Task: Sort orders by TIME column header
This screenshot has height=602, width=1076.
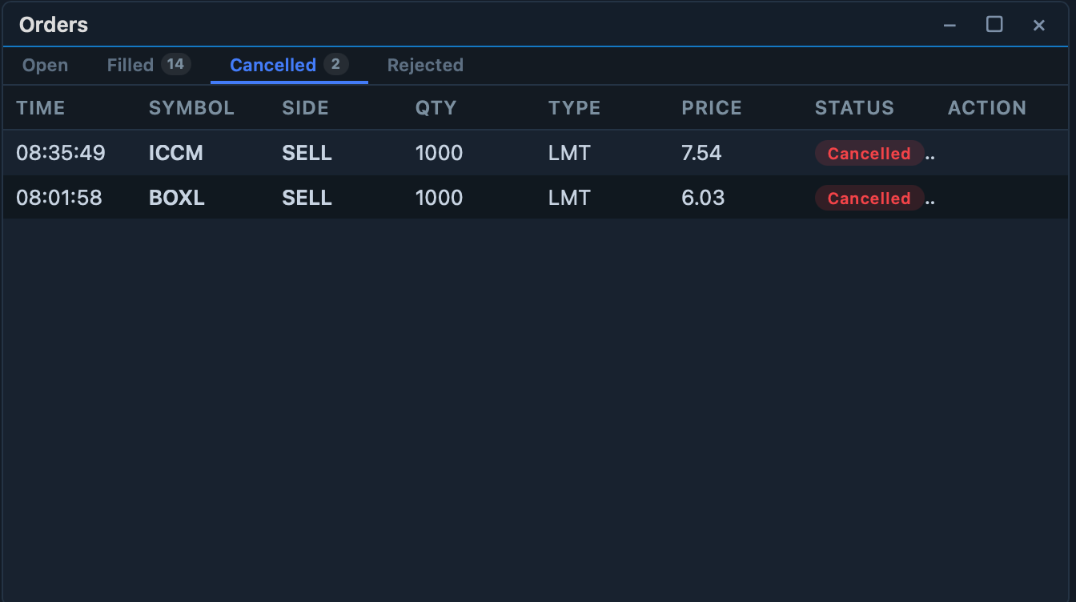Action: click(x=41, y=108)
